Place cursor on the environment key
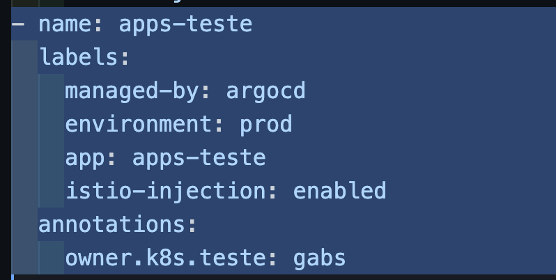 pos(139,124)
